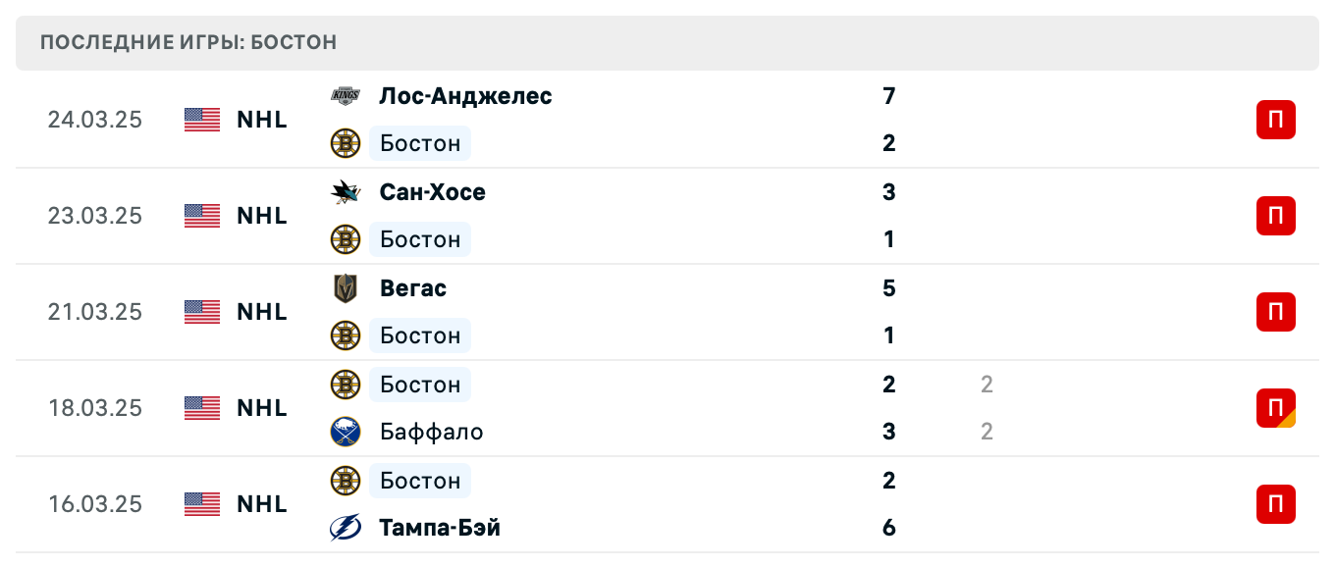
Task: Select the 18.03.25 match date
Action: (94, 408)
